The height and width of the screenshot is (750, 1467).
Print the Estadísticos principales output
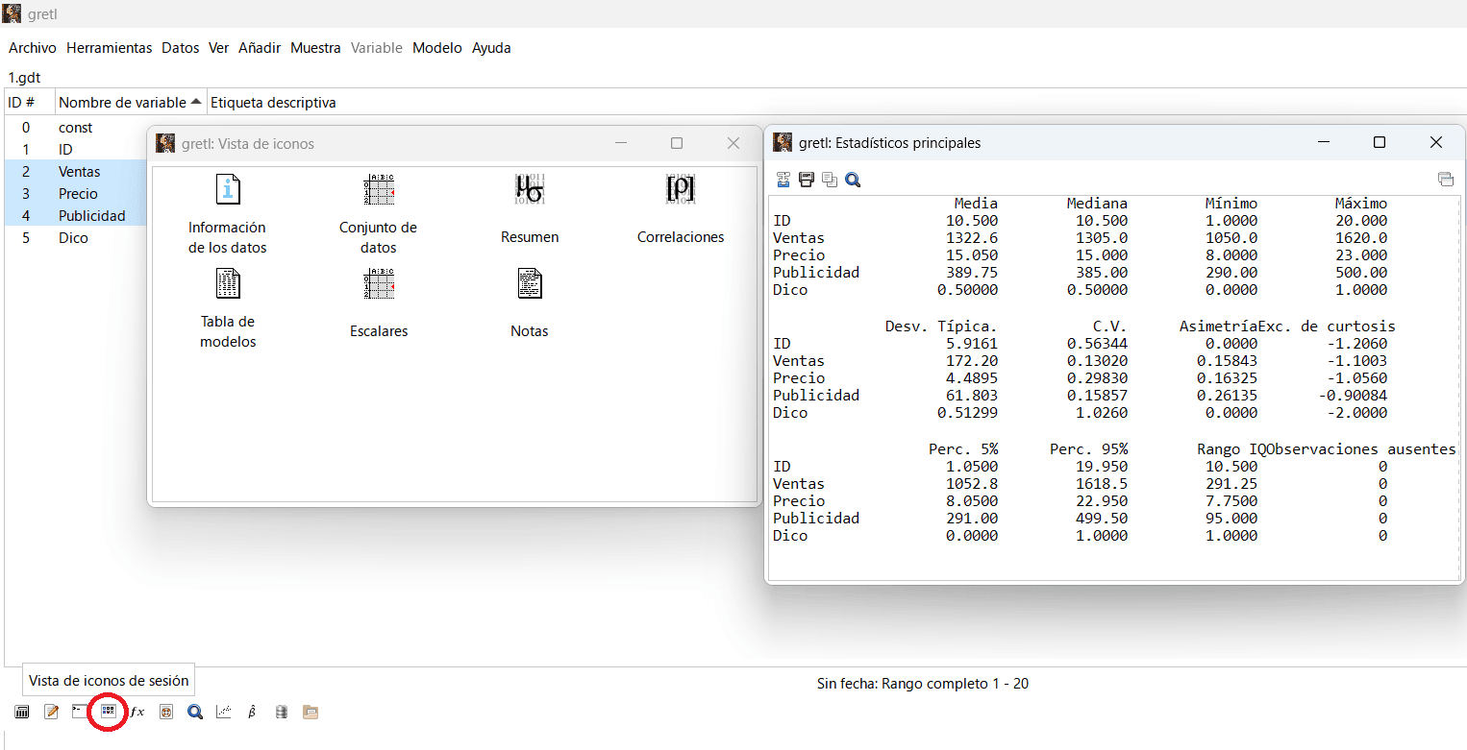tap(807, 180)
